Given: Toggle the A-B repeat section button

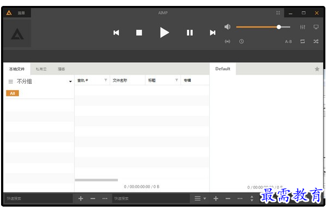Looking at the screenshot, I should tap(288, 42).
